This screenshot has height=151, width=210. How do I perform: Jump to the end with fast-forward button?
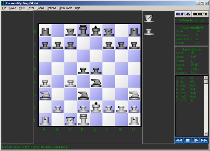[204, 140]
